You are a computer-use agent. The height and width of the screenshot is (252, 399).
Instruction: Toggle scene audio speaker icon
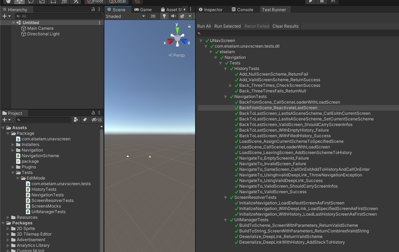[173, 16]
